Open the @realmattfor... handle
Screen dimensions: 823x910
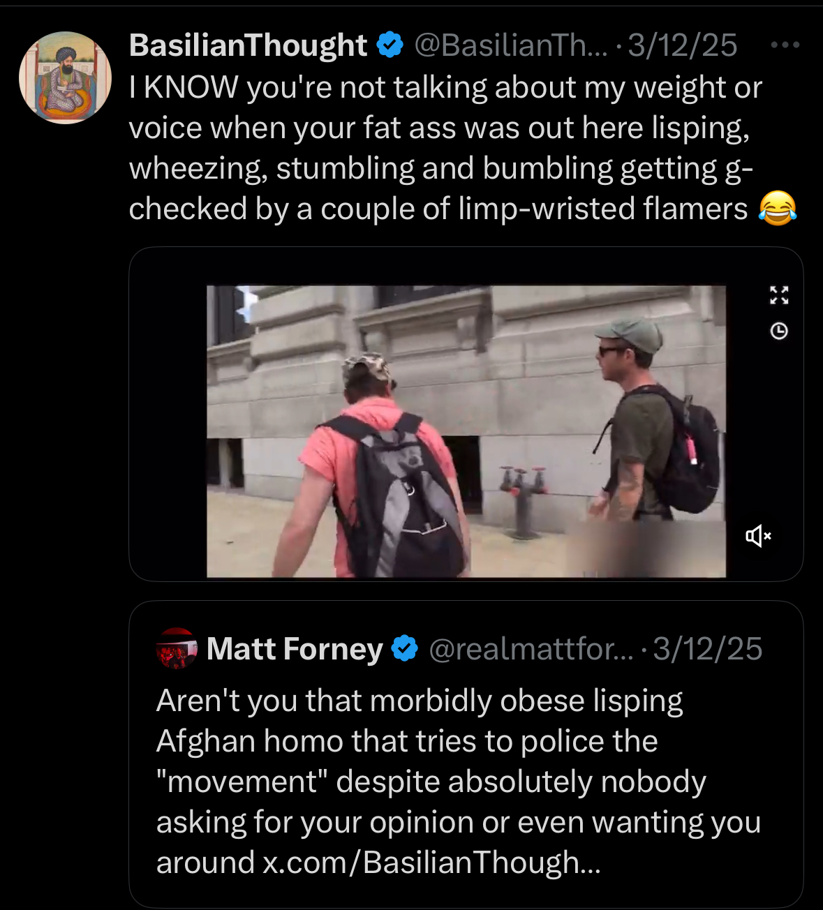[531, 649]
